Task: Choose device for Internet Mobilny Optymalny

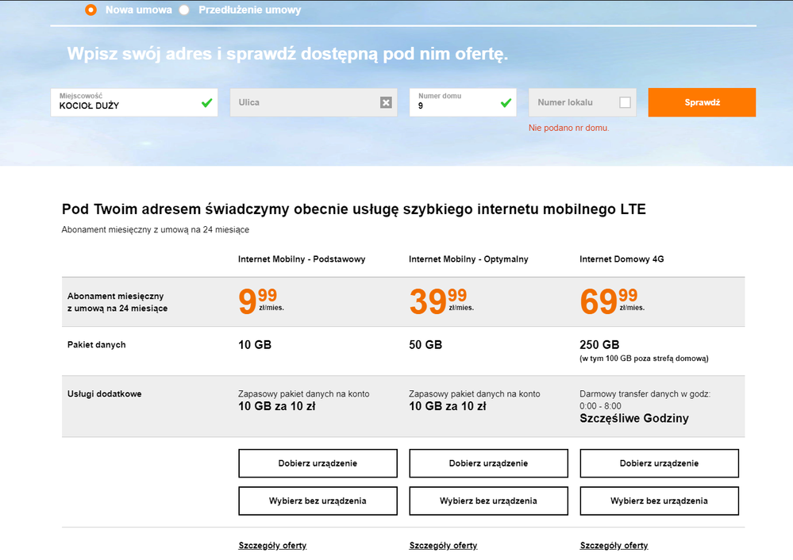Action: coord(488,463)
